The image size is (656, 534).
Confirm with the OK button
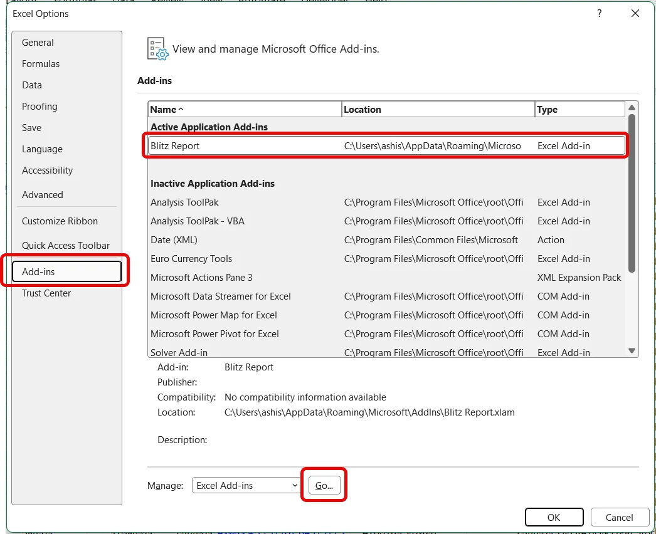point(554,517)
